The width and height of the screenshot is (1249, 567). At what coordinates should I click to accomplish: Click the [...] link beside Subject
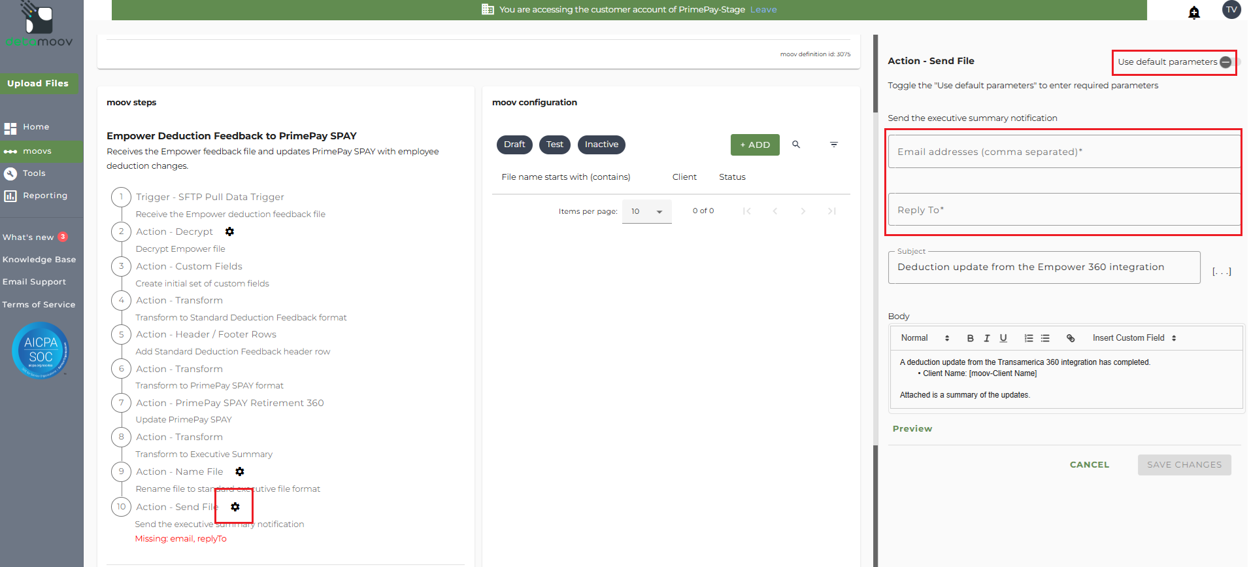[1222, 271]
